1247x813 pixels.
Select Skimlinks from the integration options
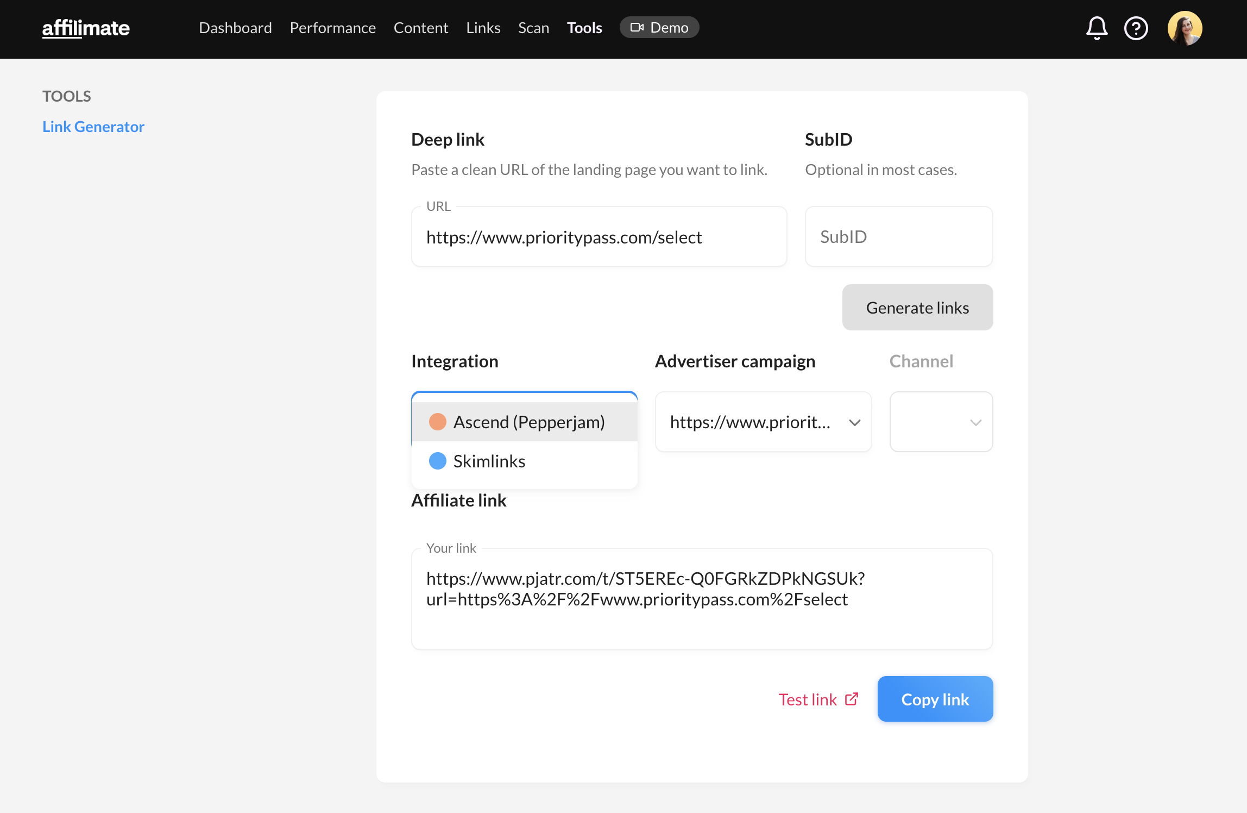point(489,461)
